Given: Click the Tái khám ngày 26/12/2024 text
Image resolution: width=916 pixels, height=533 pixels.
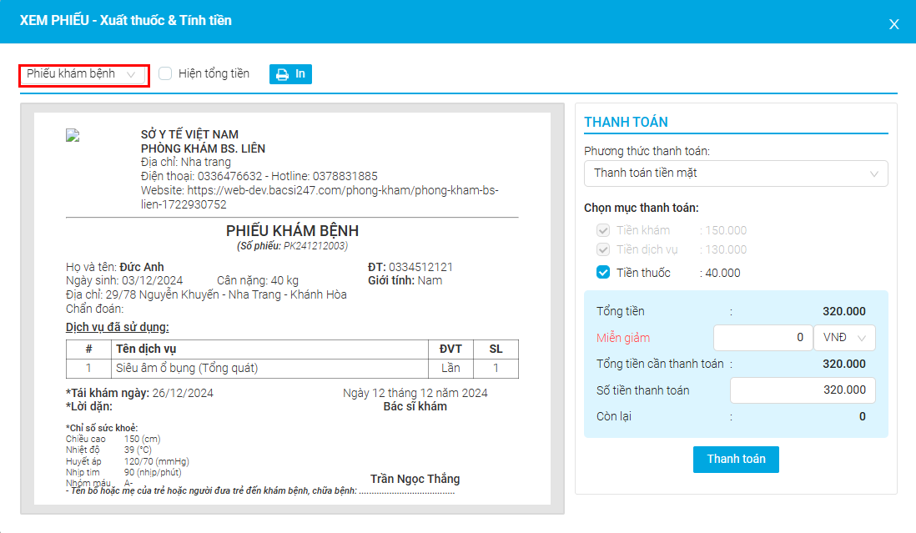Looking at the screenshot, I should tap(139, 393).
